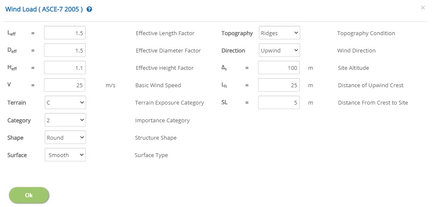Image resolution: width=432 pixels, height=207 pixels.
Task: Open the Structure Shape dropdown
Action: coord(65,138)
